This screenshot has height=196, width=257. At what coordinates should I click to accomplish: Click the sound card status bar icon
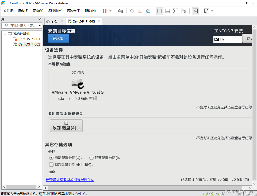tap(223, 194)
